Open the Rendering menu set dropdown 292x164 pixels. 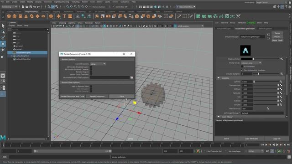(x=9, y=7)
